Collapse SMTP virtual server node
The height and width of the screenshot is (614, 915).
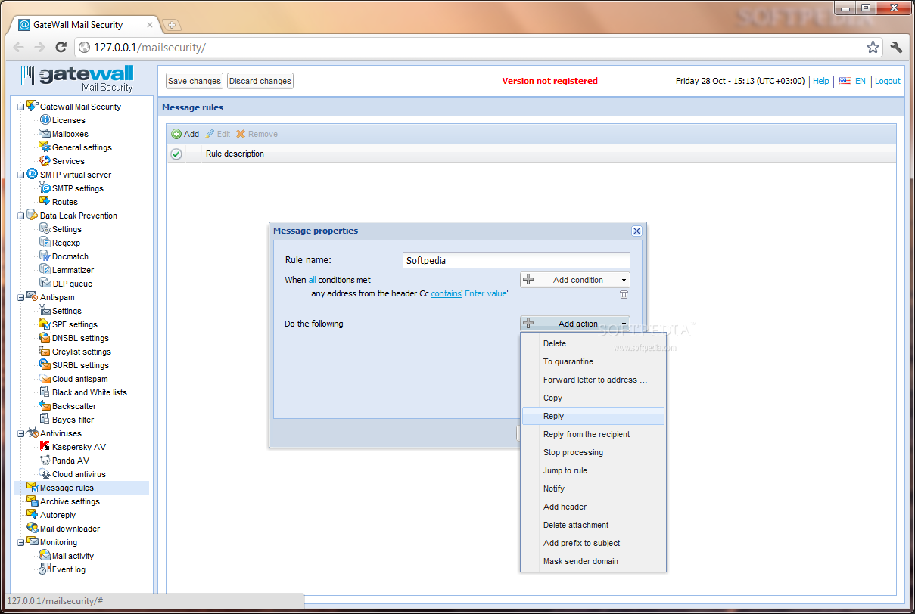(x=21, y=175)
